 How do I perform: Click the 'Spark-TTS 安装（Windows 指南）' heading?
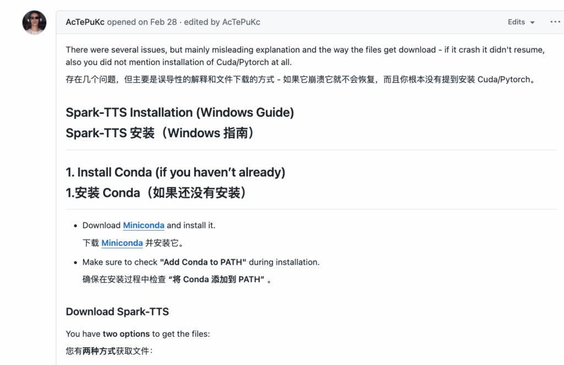pyautogui.click(x=160, y=133)
